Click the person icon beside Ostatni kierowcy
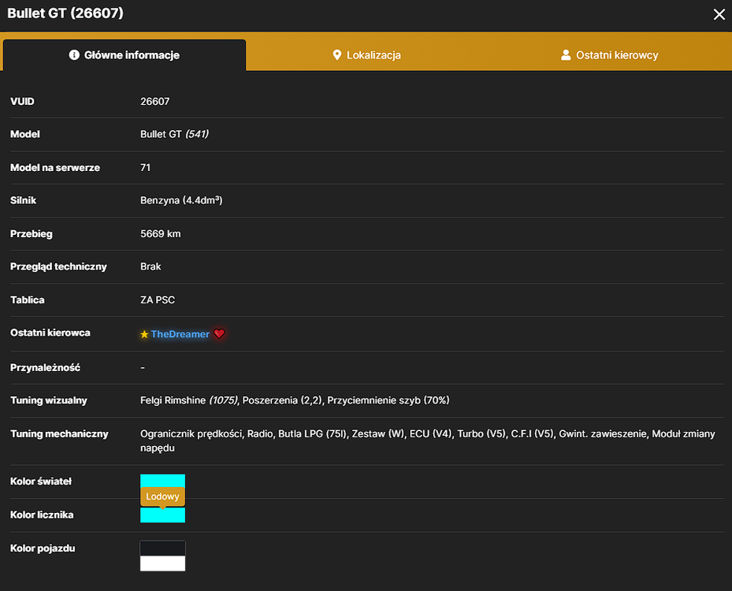 coord(566,55)
